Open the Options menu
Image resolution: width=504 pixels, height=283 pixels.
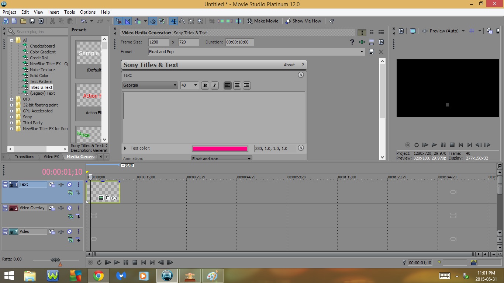coord(88,12)
